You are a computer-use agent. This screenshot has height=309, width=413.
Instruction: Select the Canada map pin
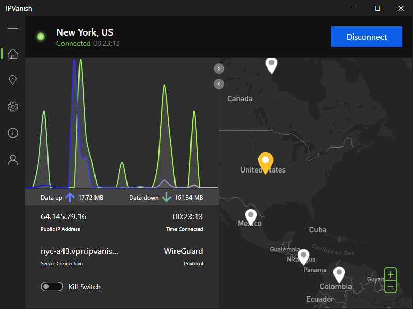(272, 64)
